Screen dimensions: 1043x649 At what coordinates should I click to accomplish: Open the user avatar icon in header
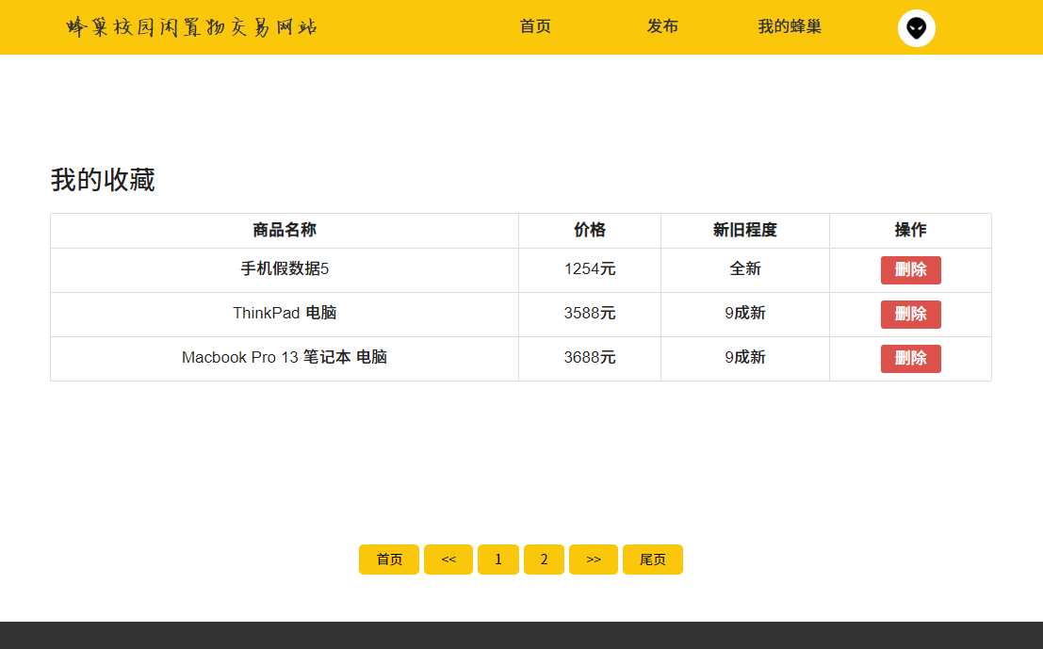(916, 28)
